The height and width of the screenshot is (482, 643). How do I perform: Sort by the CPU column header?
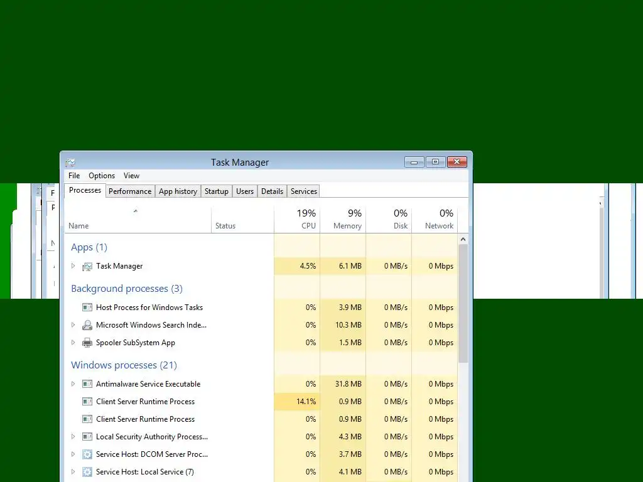tap(297, 220)
